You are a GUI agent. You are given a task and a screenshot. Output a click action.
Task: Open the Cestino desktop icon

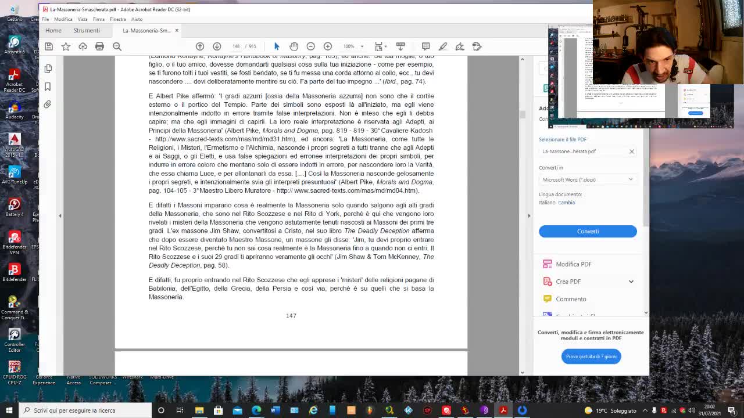[15, 13]
